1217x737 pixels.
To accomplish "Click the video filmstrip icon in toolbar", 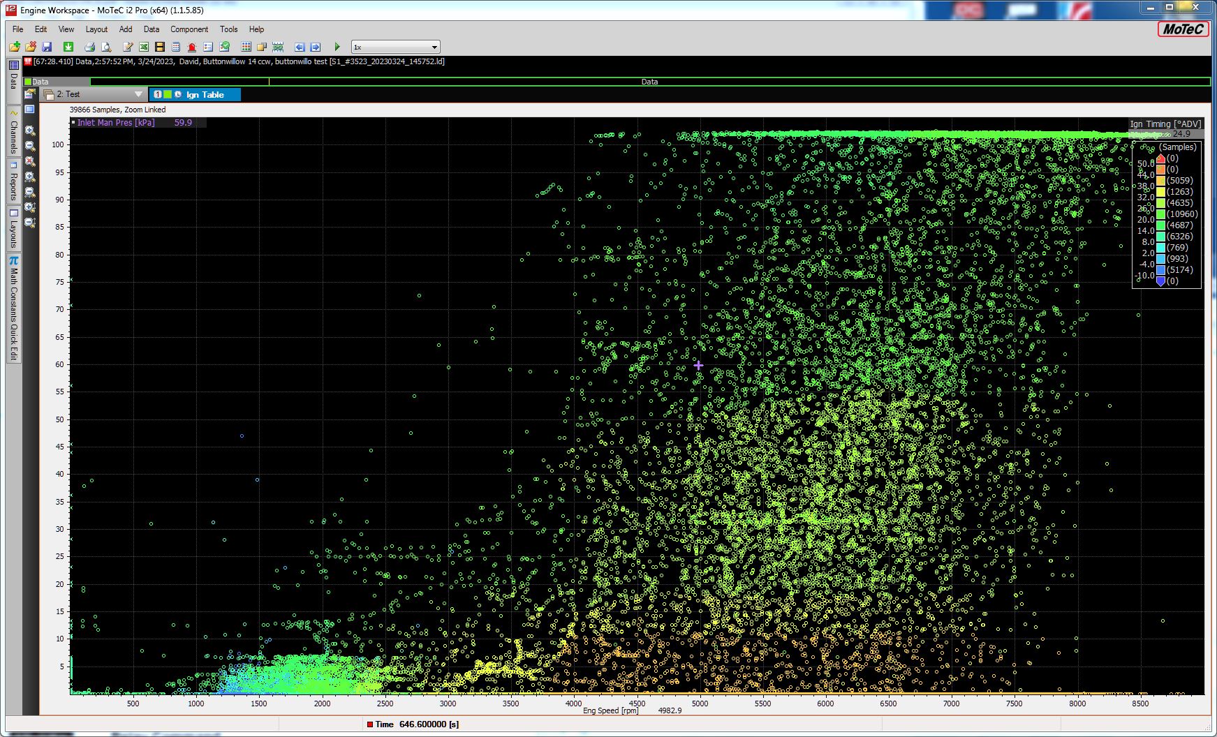I will tap(160, 47).
